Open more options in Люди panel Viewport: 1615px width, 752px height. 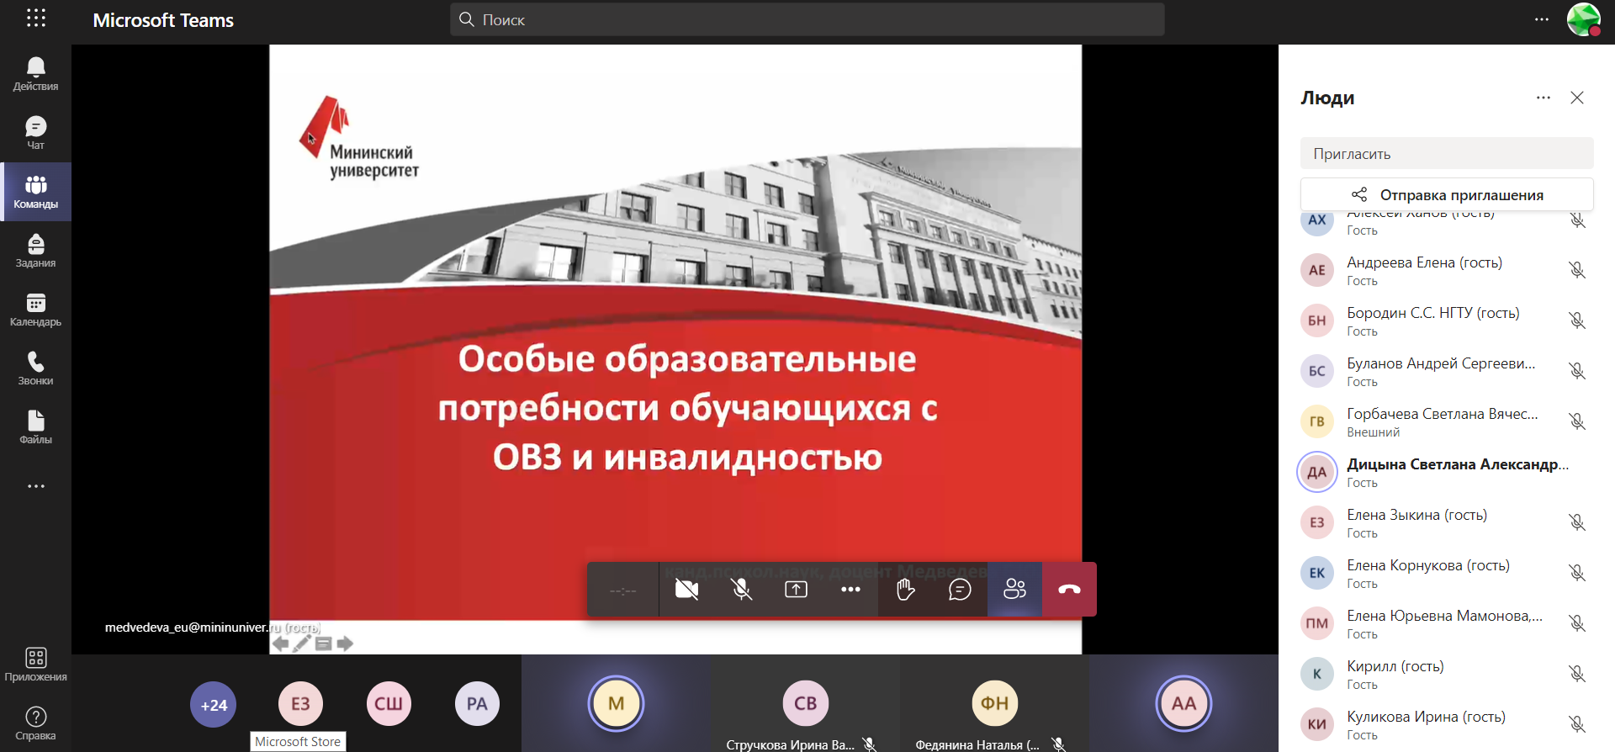[x=1544, y=98]
